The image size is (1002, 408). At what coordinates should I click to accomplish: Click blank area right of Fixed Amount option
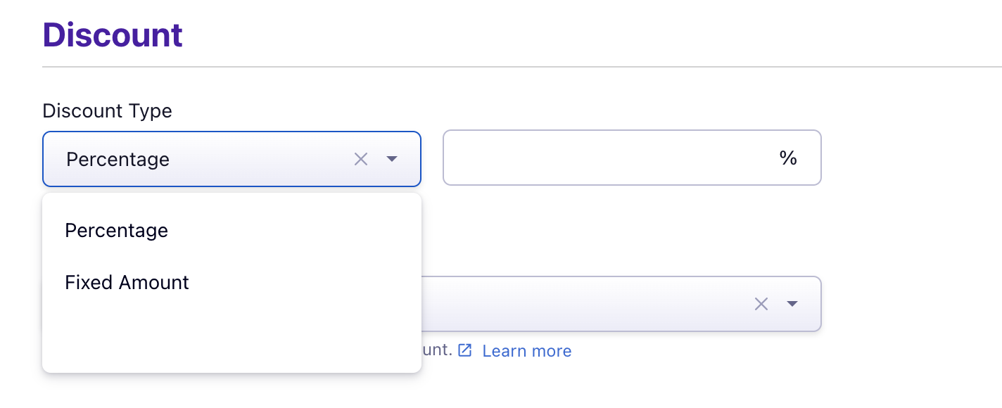click(x=303, y=283)
